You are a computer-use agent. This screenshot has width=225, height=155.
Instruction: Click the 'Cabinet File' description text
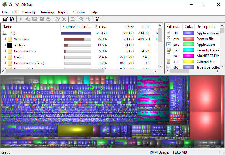point(206,62)
